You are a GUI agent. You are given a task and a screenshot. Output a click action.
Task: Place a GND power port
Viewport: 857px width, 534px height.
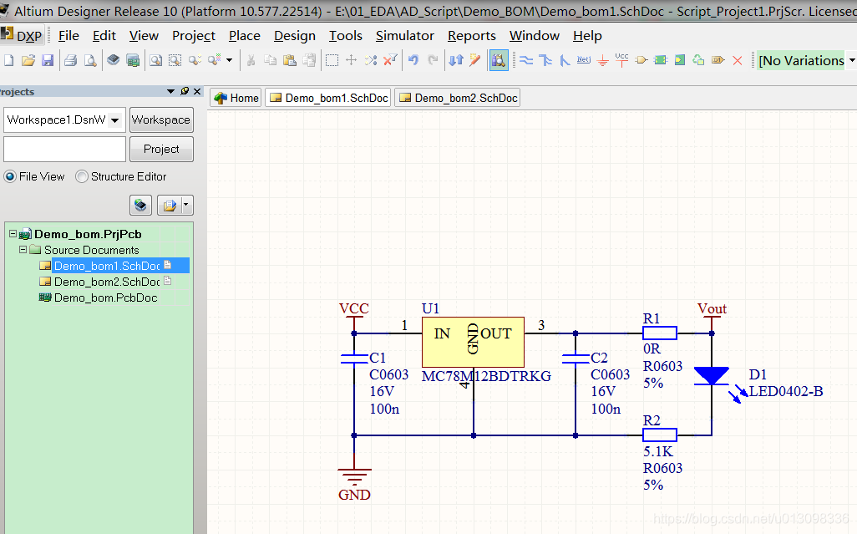(602, 60)
